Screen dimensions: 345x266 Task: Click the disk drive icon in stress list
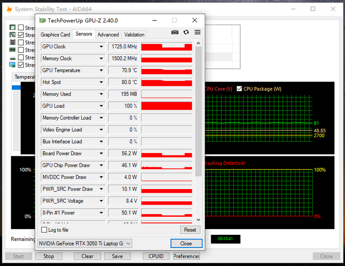13,58
